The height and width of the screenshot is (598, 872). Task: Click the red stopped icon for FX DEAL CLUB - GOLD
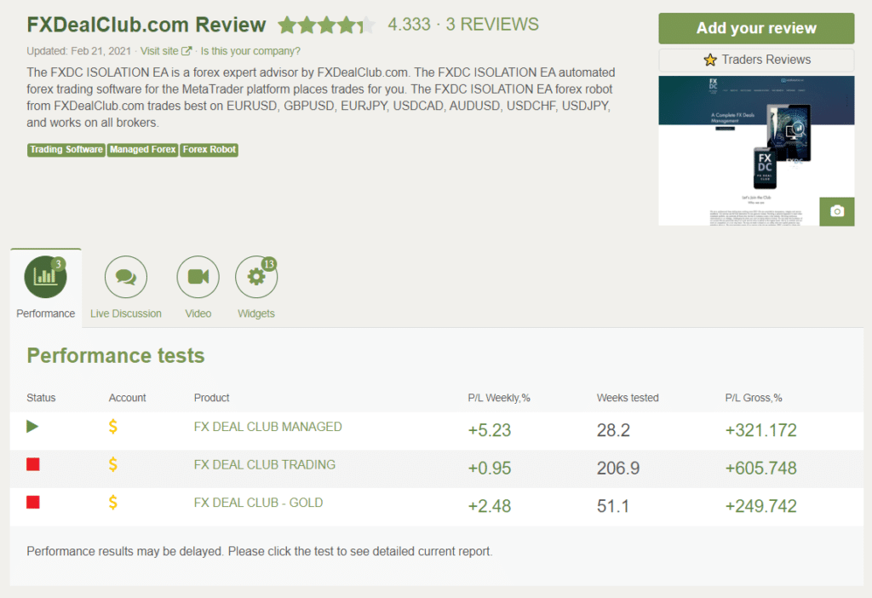coord(32,502)
